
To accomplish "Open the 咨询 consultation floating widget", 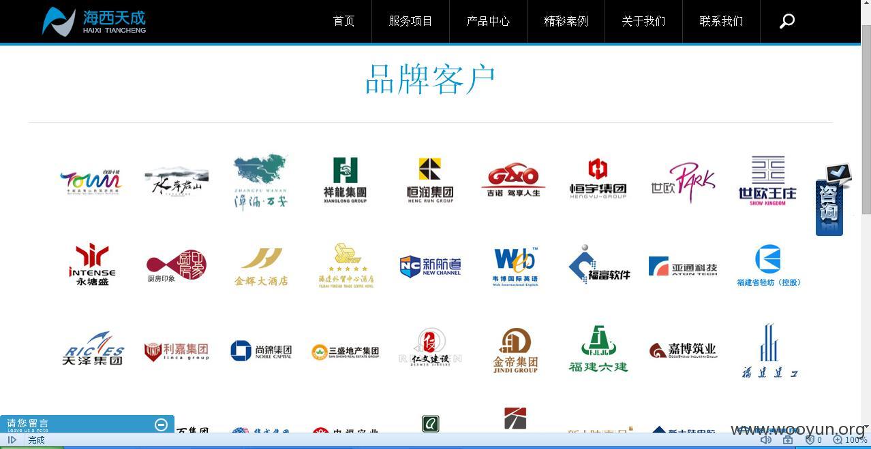I will tap(833, 199).
